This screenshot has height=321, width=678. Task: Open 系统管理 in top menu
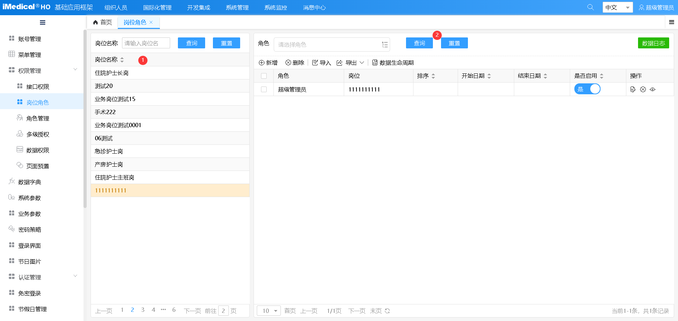point(237,7)
